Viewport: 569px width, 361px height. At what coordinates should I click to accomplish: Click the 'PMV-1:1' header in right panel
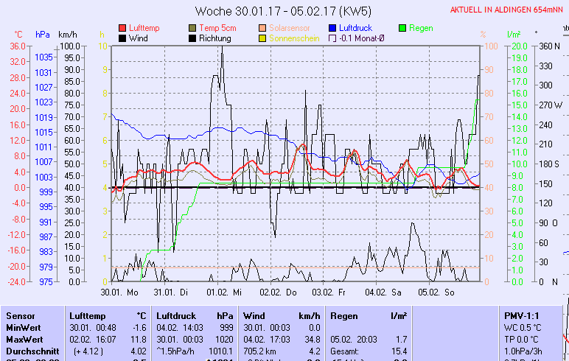520,315
